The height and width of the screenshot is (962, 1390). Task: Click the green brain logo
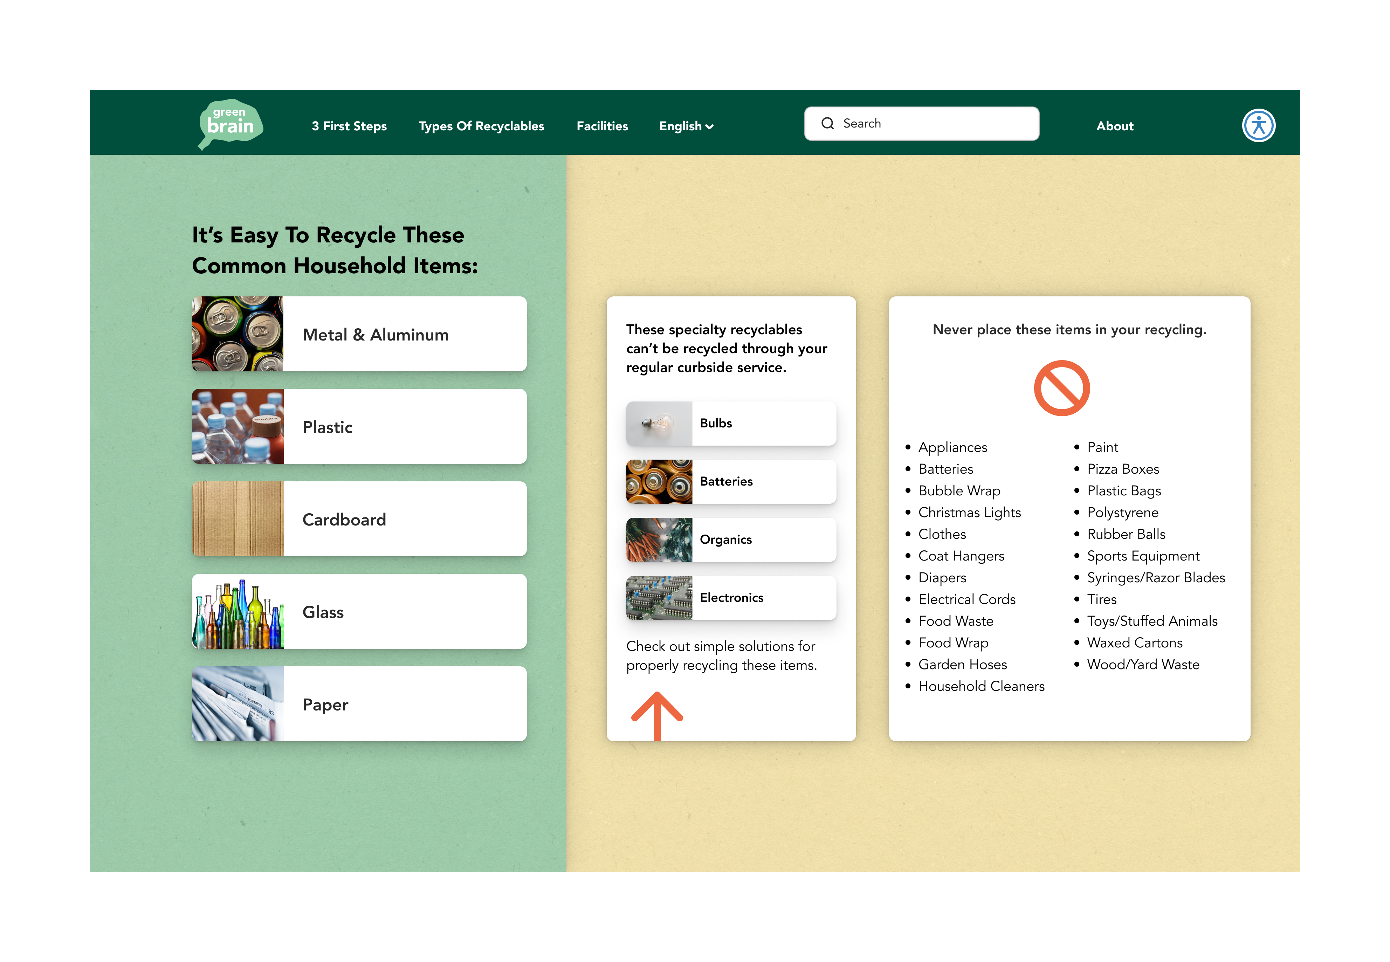click(230, 123)
